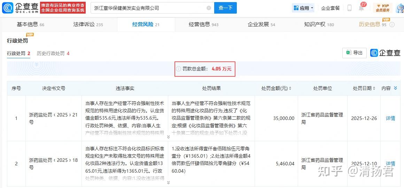Click 浙药监处罚〔2025〕21号 document number

click(x=53, y=118)
